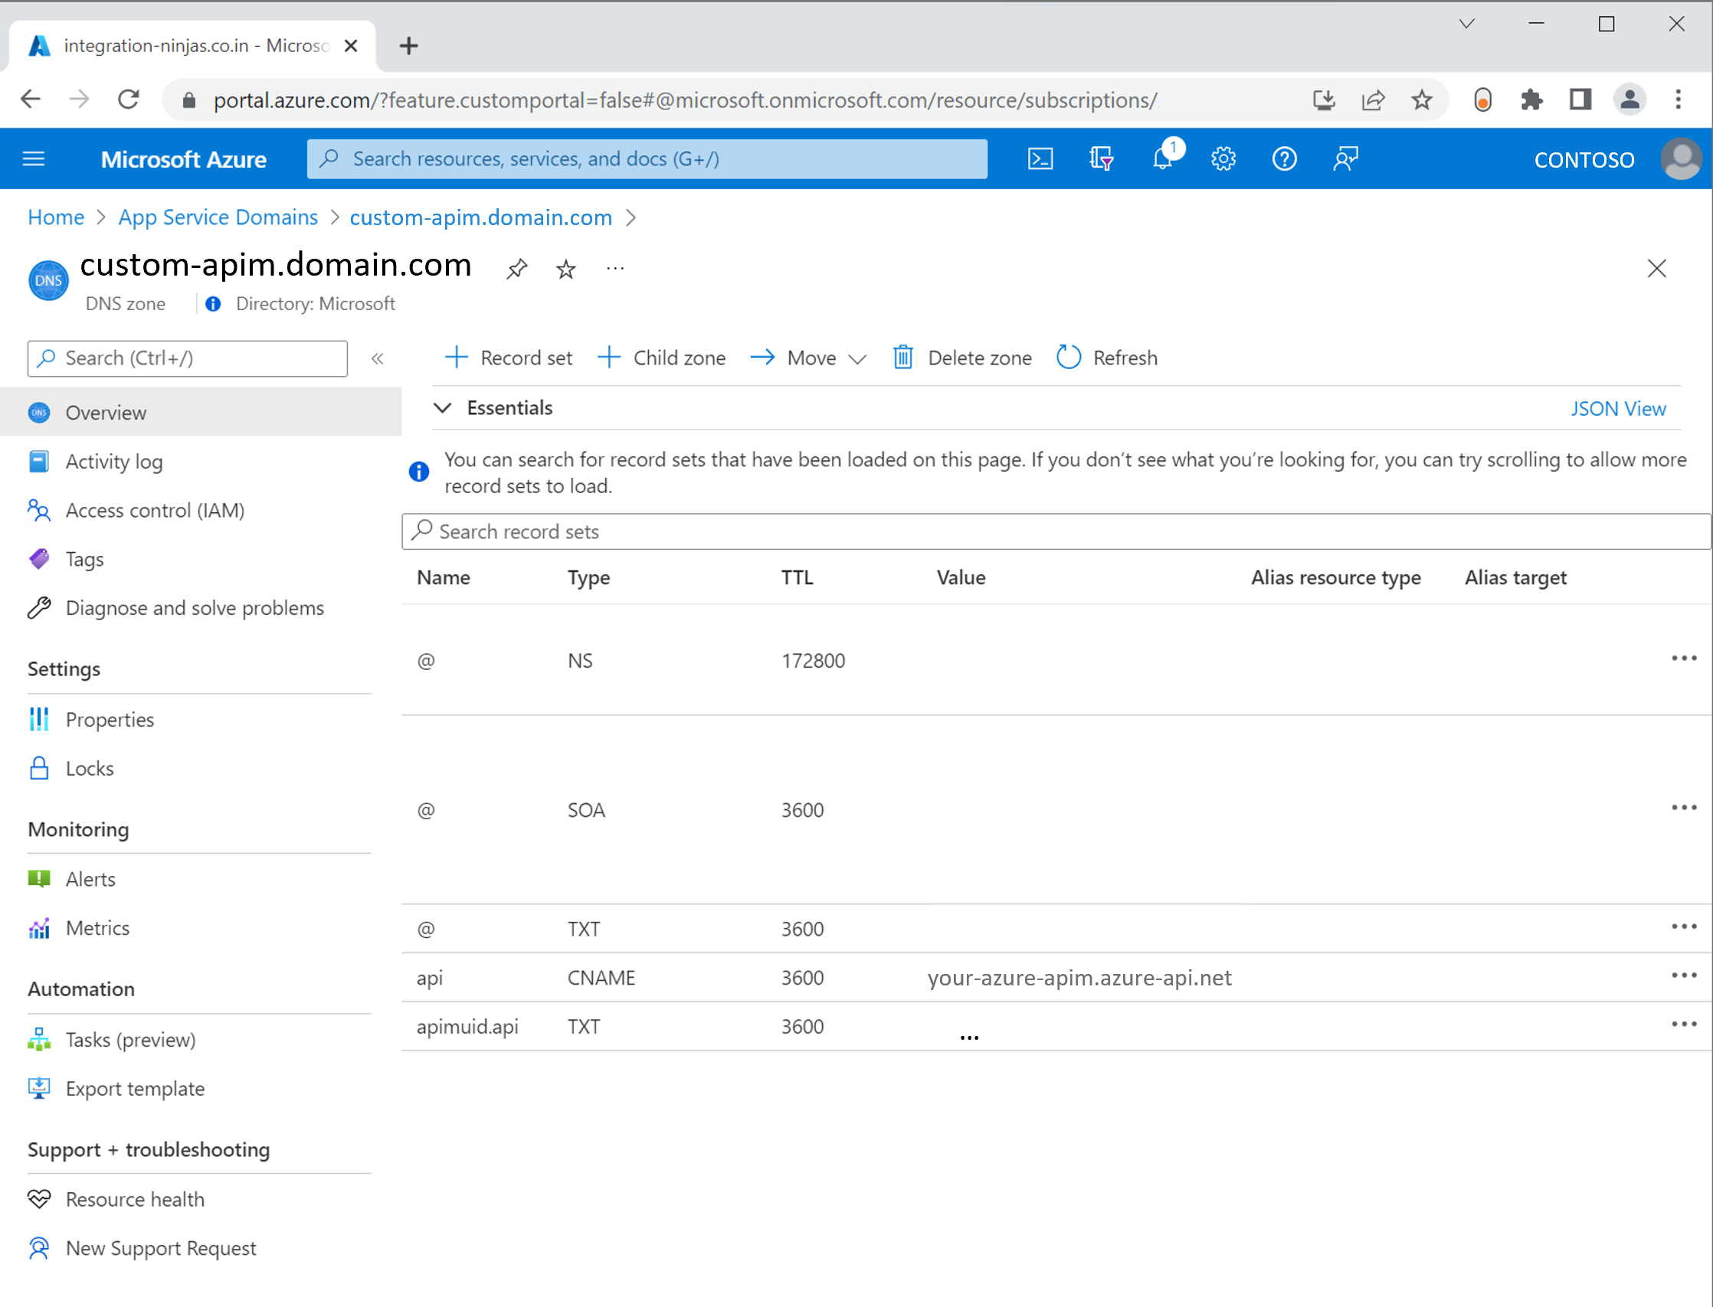
Task: Click the Child zone icon
Action: (610, 358)
